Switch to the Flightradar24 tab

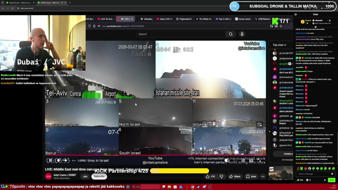tap(184, 19)
